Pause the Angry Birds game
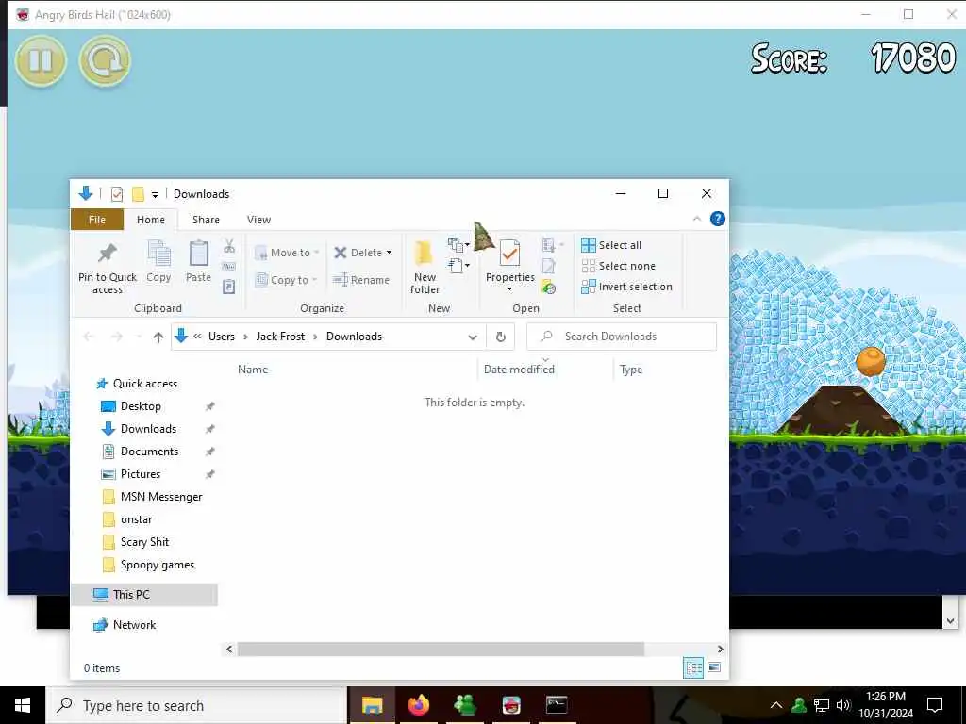The height and width of the screenshot is (724, 966). (41, 60)
